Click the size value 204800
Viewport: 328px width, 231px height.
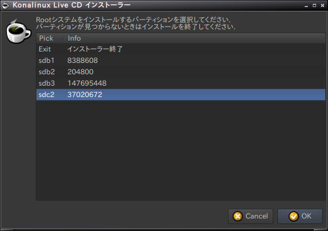pos(80,72)
